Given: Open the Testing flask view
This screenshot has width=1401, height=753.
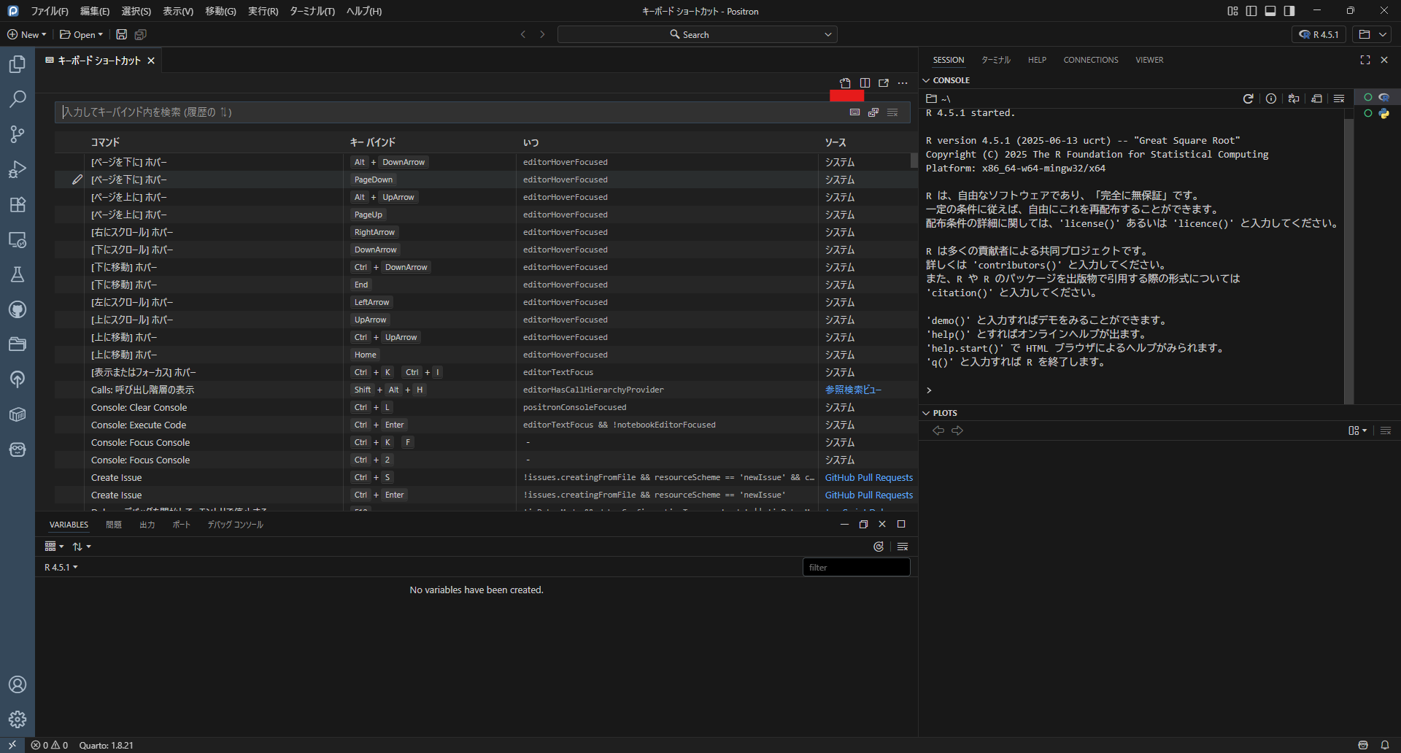Looking at the screenshot, I should pos(18,274).
